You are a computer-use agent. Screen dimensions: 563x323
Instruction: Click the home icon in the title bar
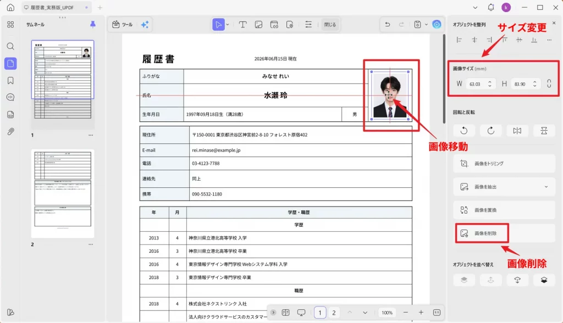tap(11, 7)
